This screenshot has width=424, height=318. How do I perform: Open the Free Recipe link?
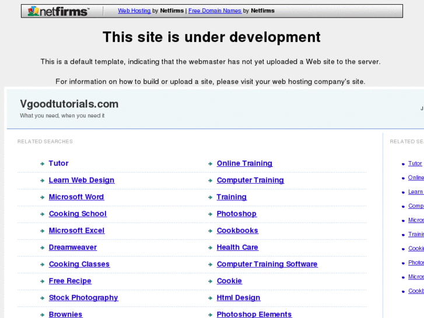point(70,281)
